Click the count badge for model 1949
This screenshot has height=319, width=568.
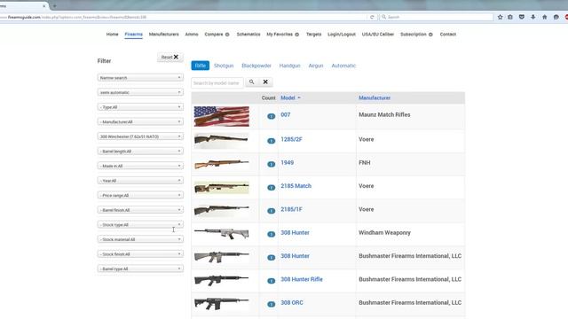click(271, 164)
